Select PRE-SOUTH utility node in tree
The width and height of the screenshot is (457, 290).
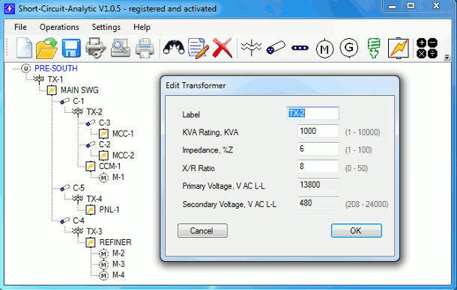pyautogui.click(x=56, y=68)
